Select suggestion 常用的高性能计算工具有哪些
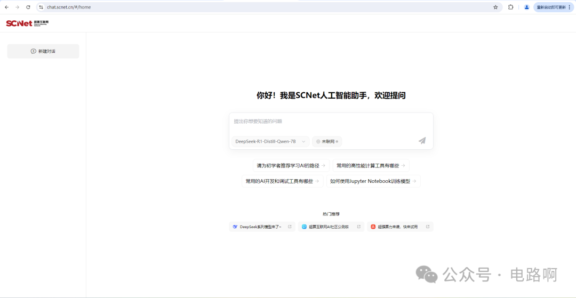The height and width of the screenshot is (298, 576). coord(371,165)
